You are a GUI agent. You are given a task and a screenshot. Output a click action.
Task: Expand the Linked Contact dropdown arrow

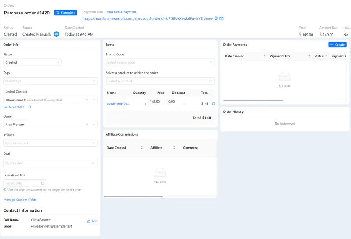pyautogui.click(x=94, y=100)
